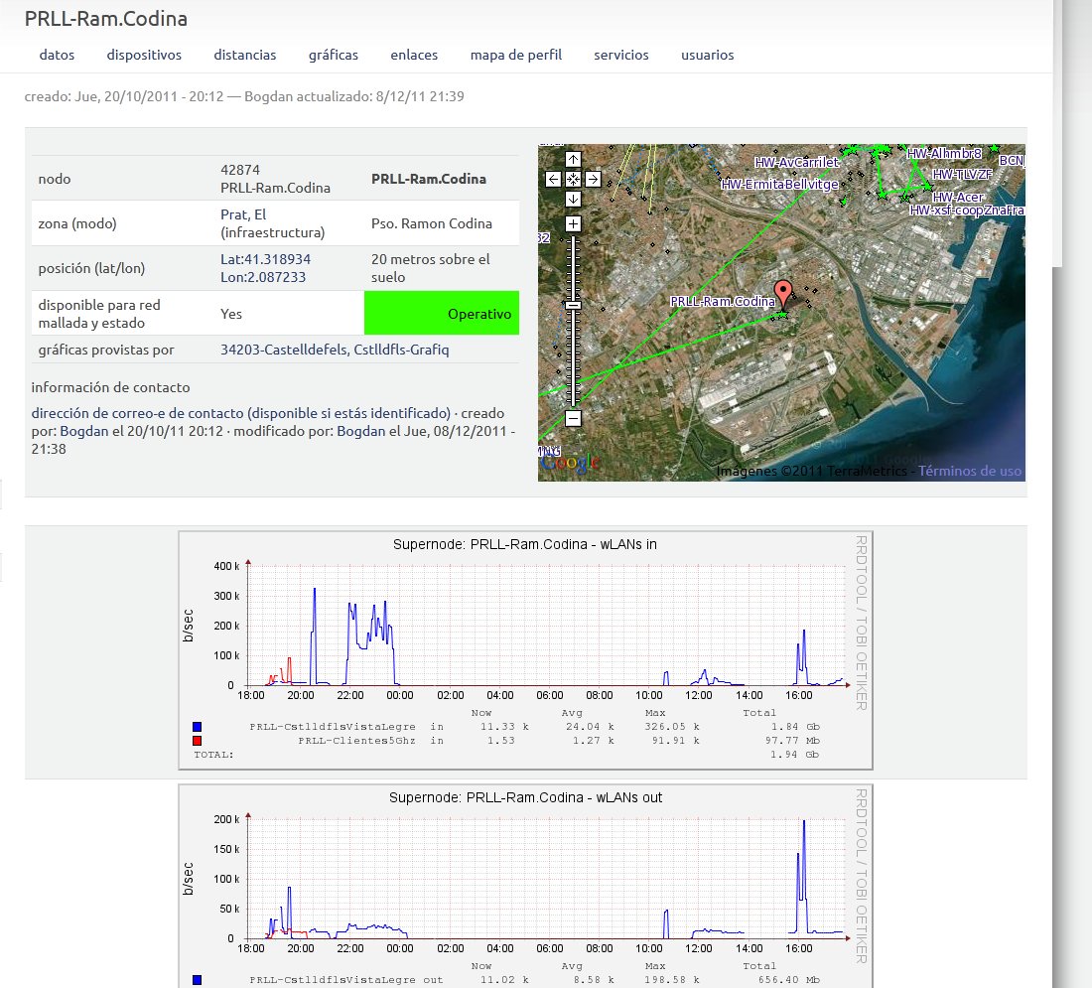Click the HW-ErmitaBellvitge map label

[x=779, y=185]
